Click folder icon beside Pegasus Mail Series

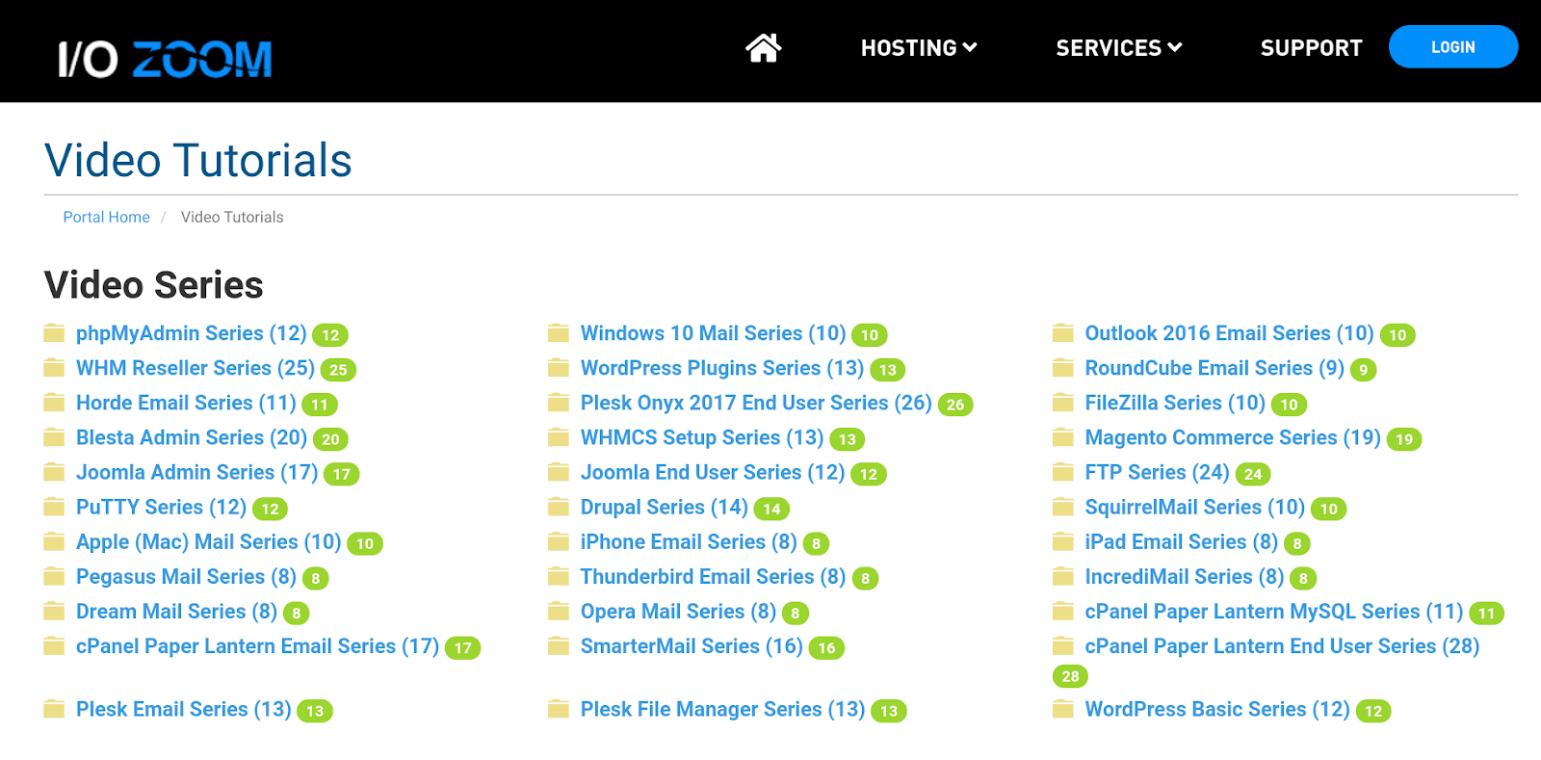tap(54, 576)
